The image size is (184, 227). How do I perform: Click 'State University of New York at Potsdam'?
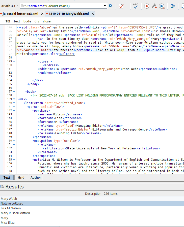click(x=100, y=148)
